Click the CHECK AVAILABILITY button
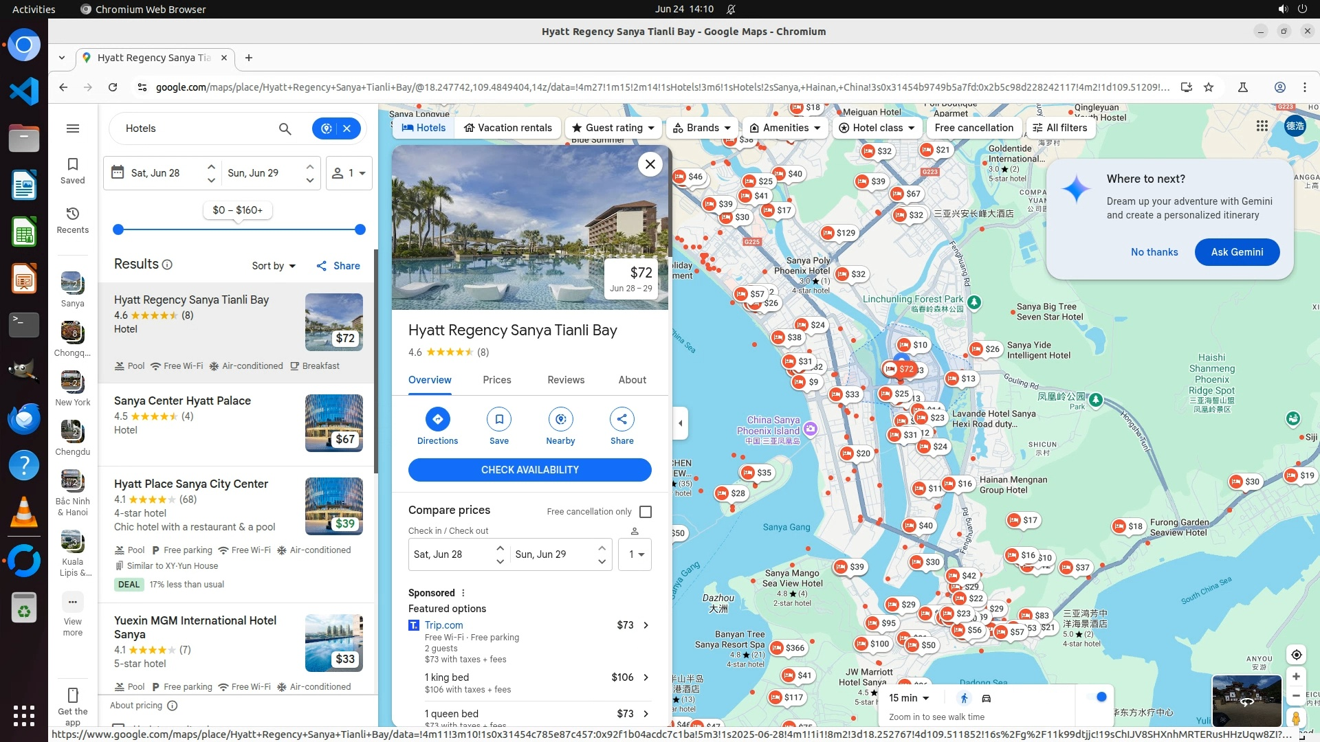This screenshot has width=1320, height=742. [x=529, y=470]
